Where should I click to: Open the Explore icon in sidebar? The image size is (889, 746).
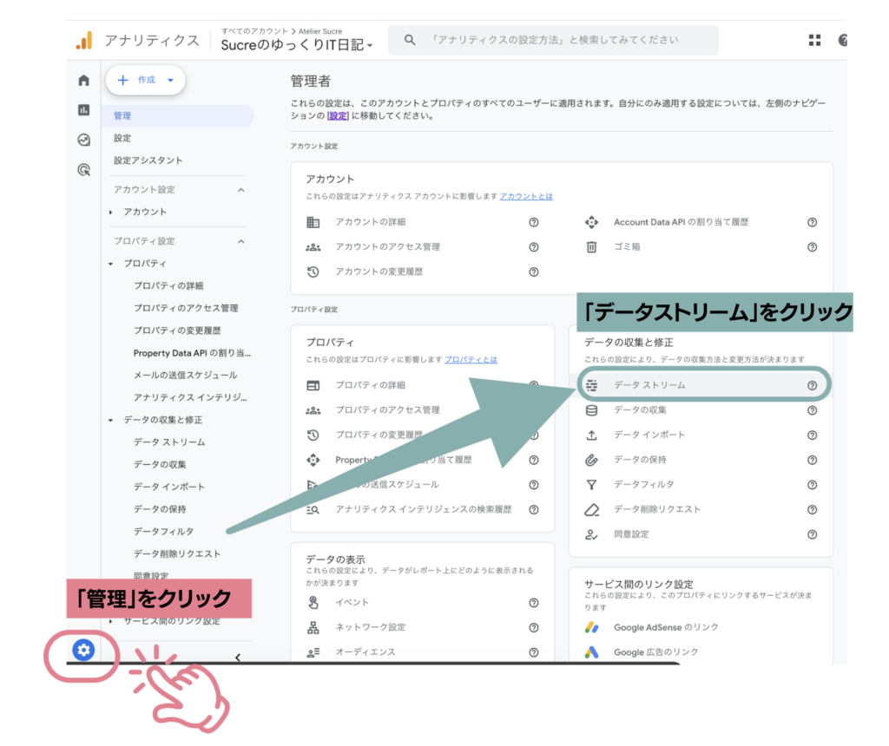tap(84, 140)
